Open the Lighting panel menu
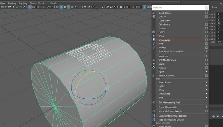Screen dimensions: 223x127 coord(23,3)
